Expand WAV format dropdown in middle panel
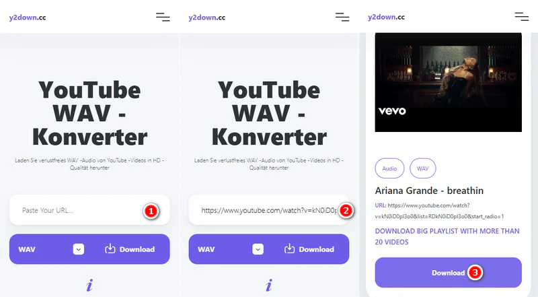Image resolution: width=538 pixels, height=297 pixels. click(258, 249)
